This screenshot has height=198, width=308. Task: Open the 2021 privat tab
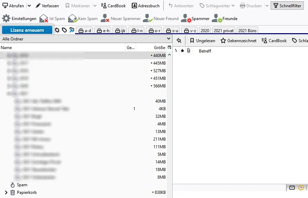pos(224,31)
